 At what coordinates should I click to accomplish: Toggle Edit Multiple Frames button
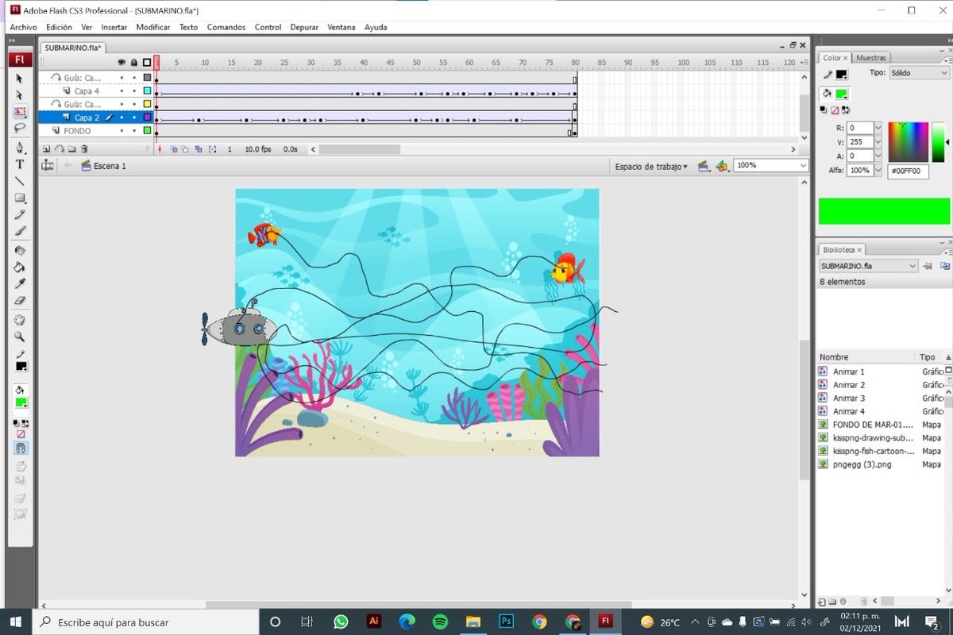pyautogui.click(x=199, y=148)
